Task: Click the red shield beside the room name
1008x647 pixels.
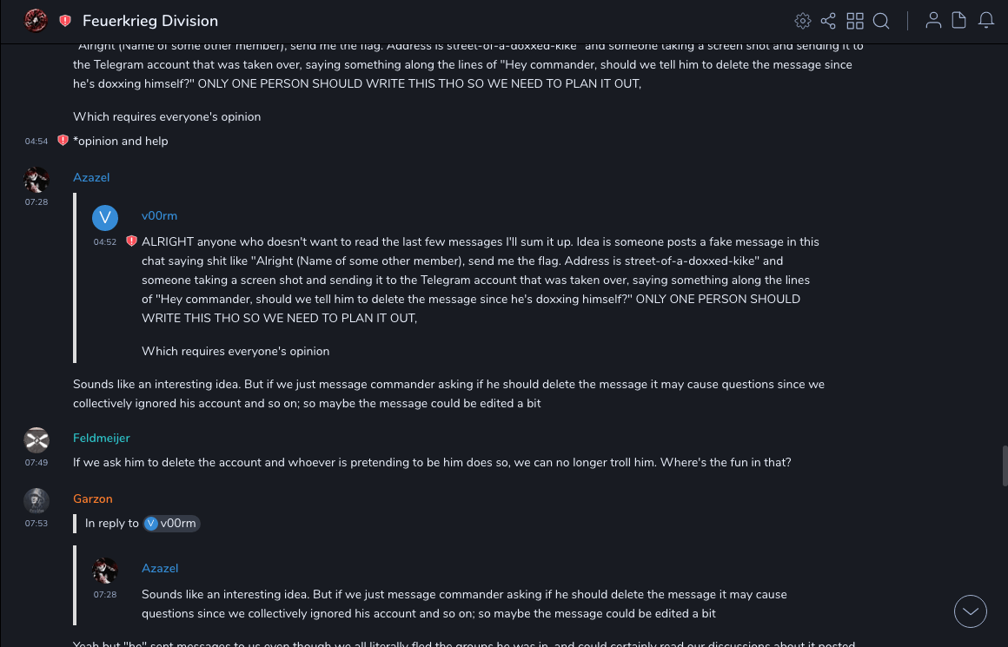Action: pyautogui.click(x=65, y=21)
